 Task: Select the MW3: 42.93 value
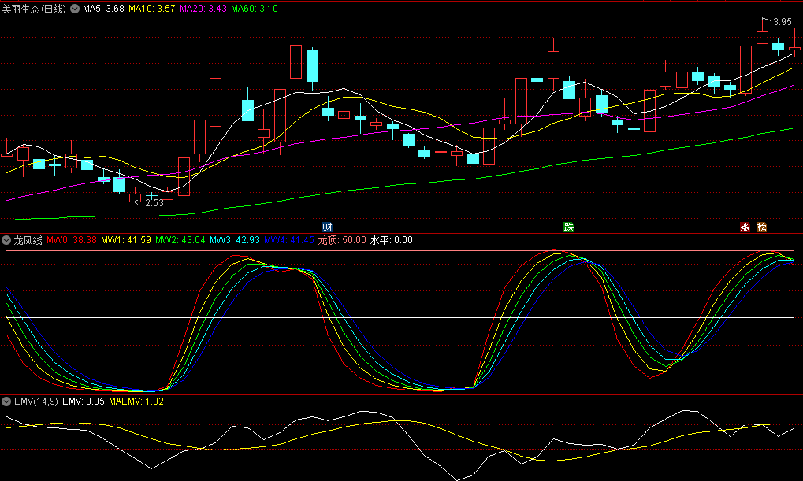click(x=235, y=240)
